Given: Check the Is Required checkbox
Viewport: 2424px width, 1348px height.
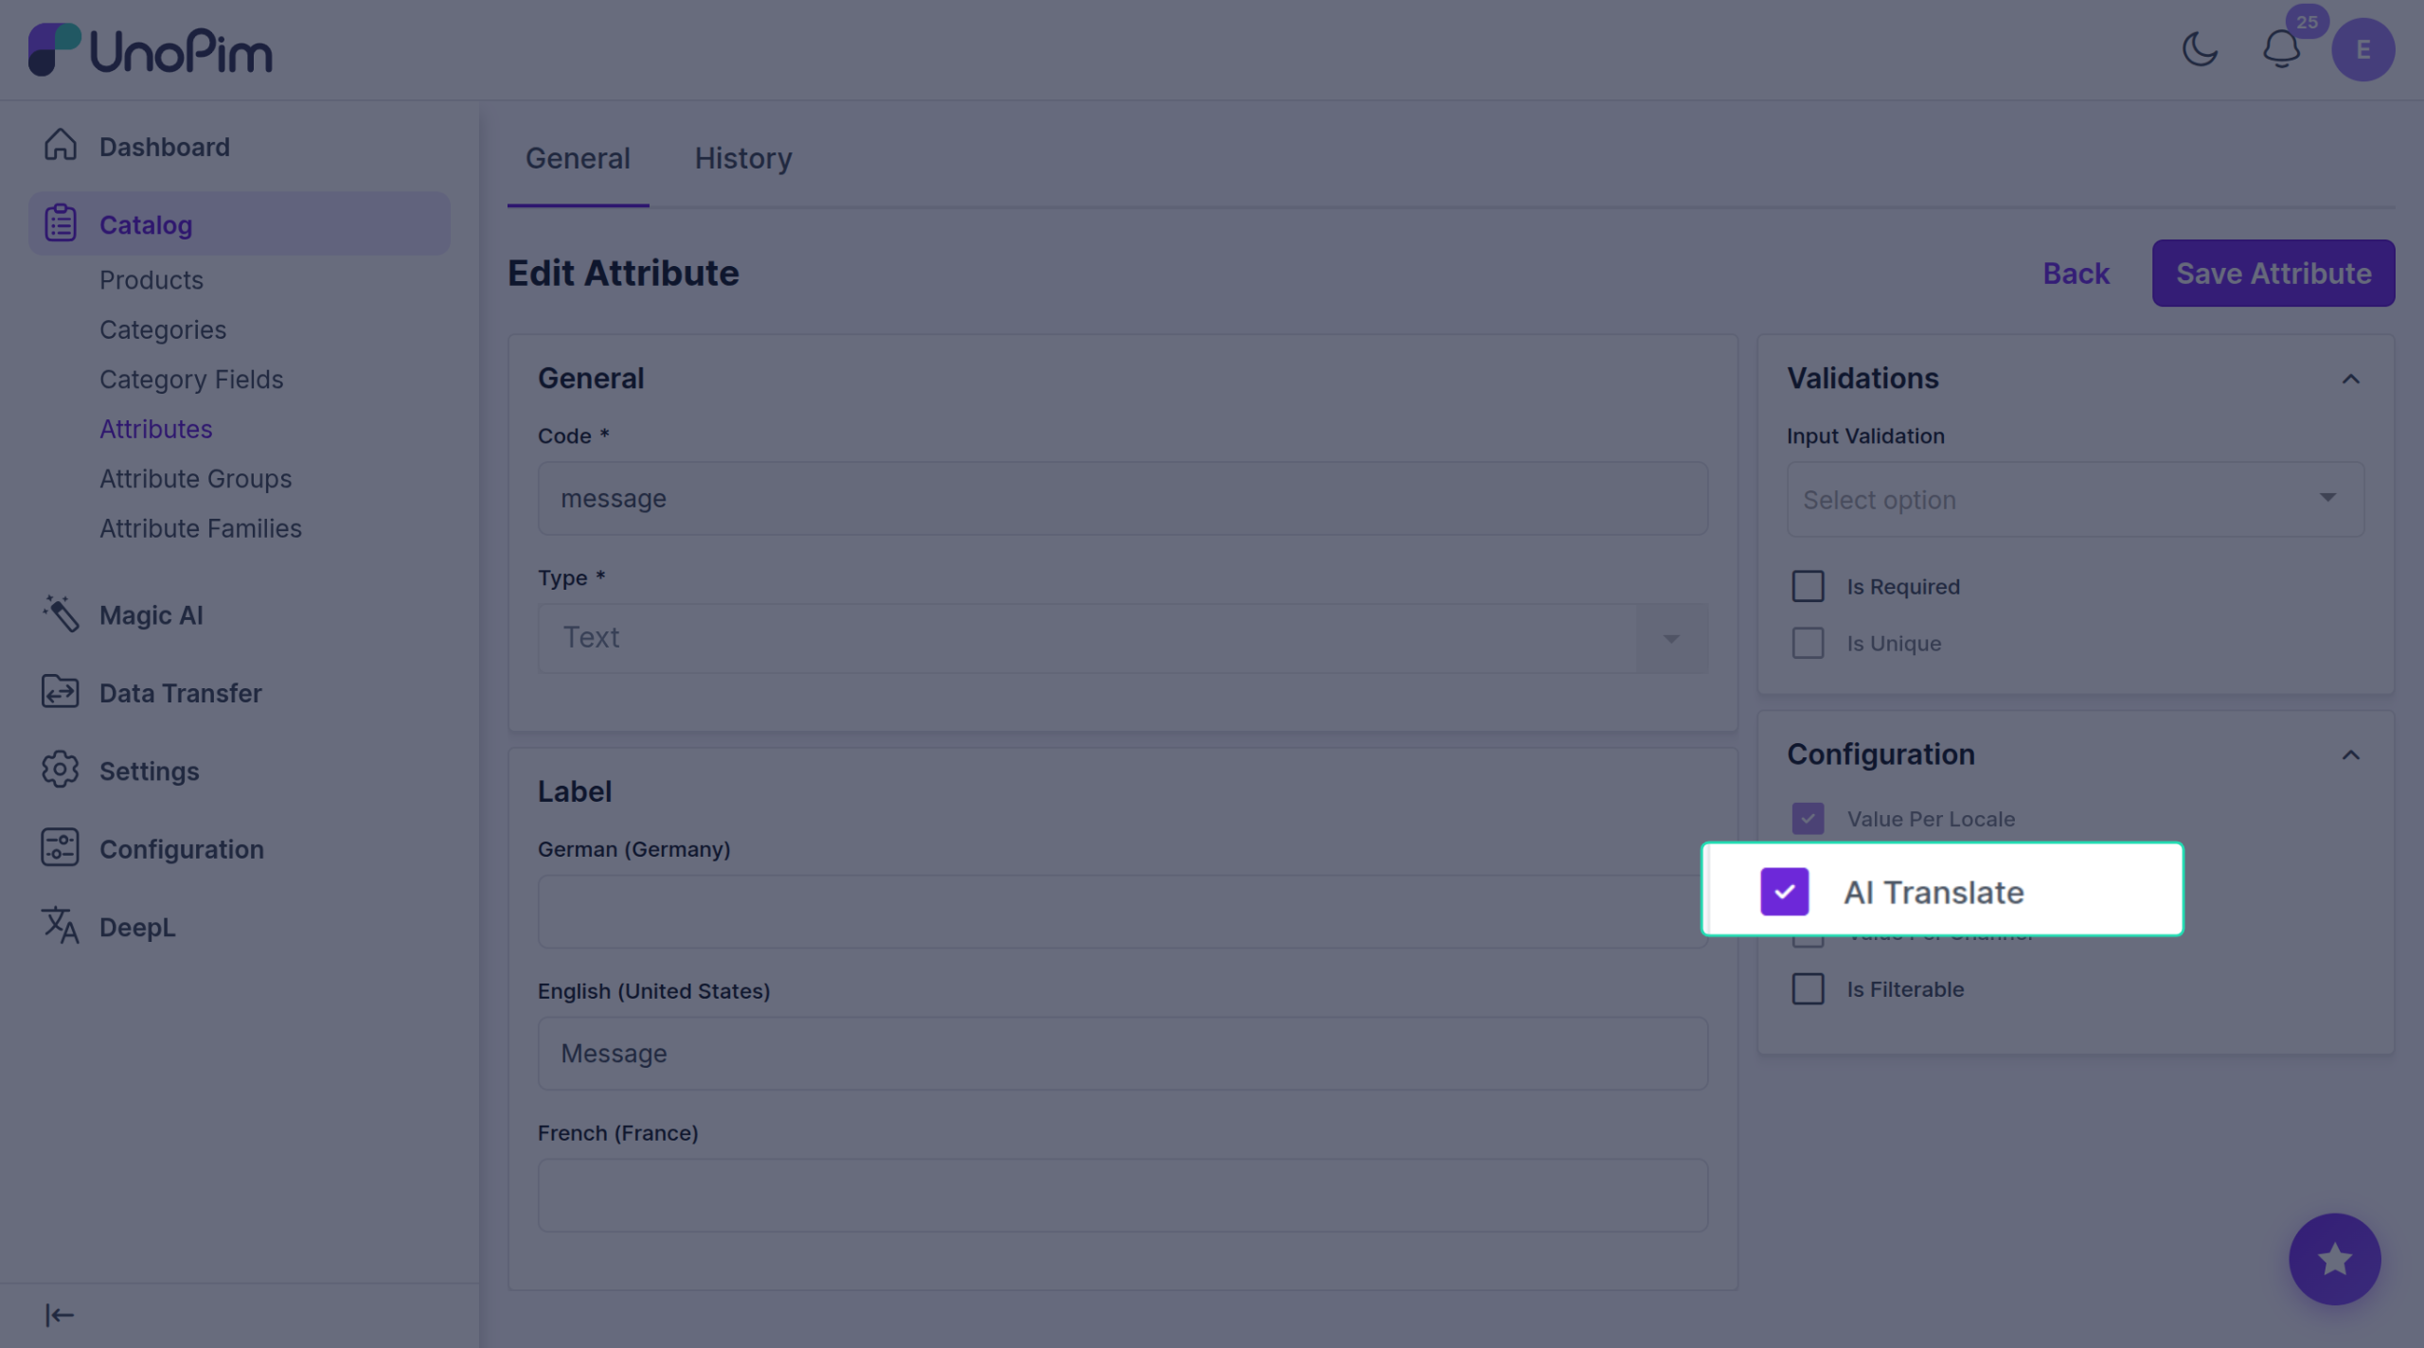Looking at the screenshot, I should 1808,586.
